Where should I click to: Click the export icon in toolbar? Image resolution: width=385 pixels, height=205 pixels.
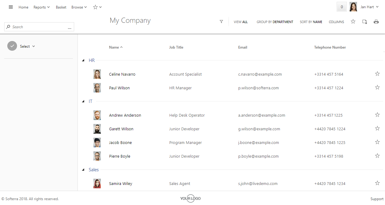click(365, 22)
